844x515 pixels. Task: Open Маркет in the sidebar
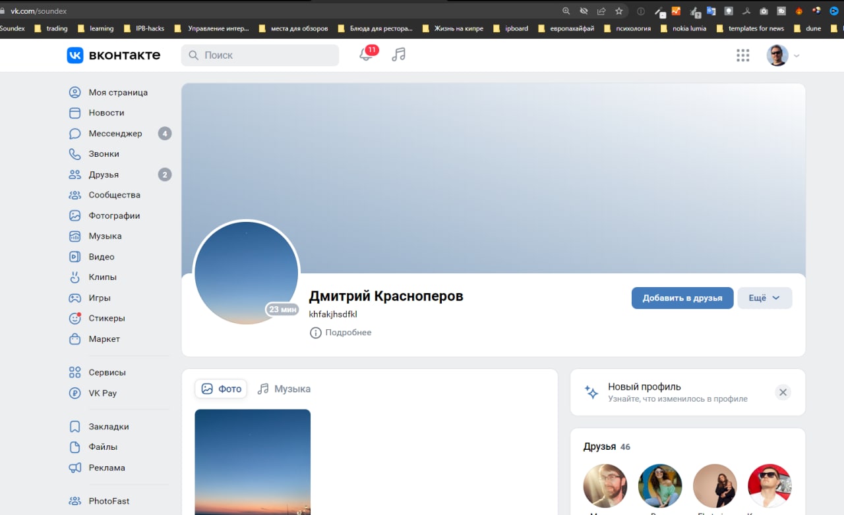click(x=95, y=339)
